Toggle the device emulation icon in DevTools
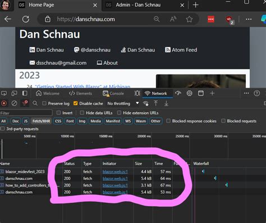Screen dimensions: 266x223 pyautogui.click(x=14, y=93)
